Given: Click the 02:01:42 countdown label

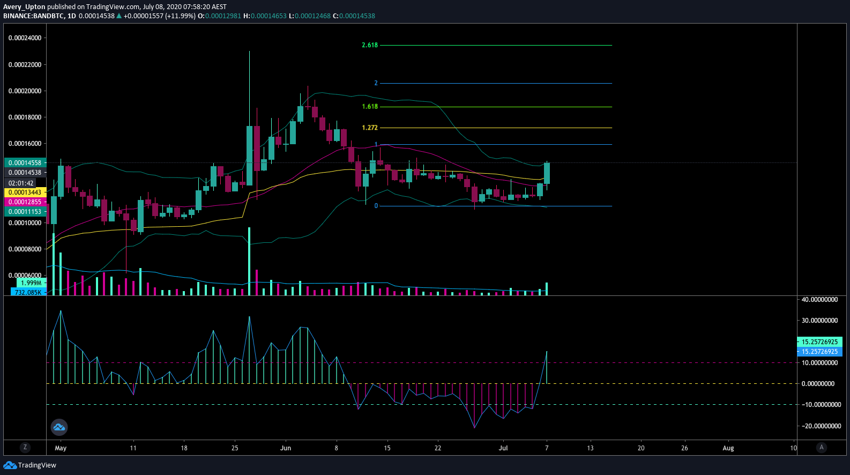Looking at the screenshot, I should 20,183.
